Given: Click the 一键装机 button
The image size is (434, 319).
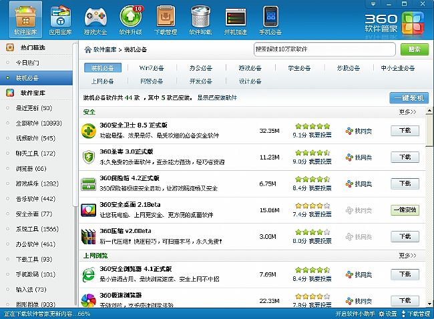Looking at the screenshot, I should pos(409,97).
